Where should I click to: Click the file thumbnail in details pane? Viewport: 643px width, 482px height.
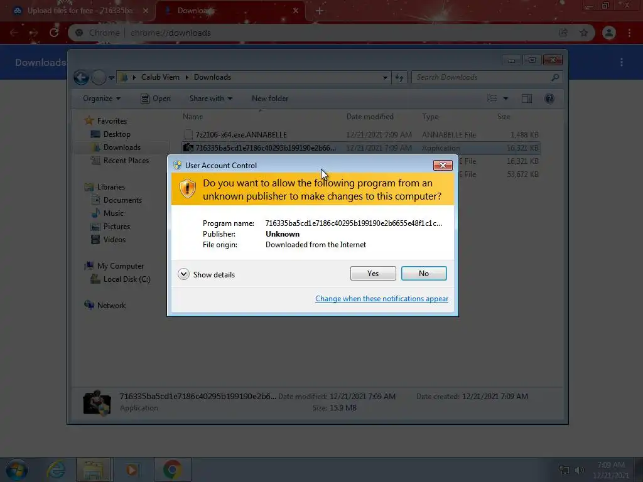click(x=97, y=402)
